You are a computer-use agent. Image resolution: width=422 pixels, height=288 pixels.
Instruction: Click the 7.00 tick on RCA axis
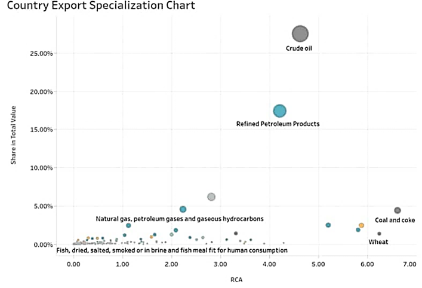(409, 263)
